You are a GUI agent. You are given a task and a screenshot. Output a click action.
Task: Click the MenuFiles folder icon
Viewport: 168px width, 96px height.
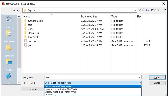pyautogui.click(x=25, y=33)
